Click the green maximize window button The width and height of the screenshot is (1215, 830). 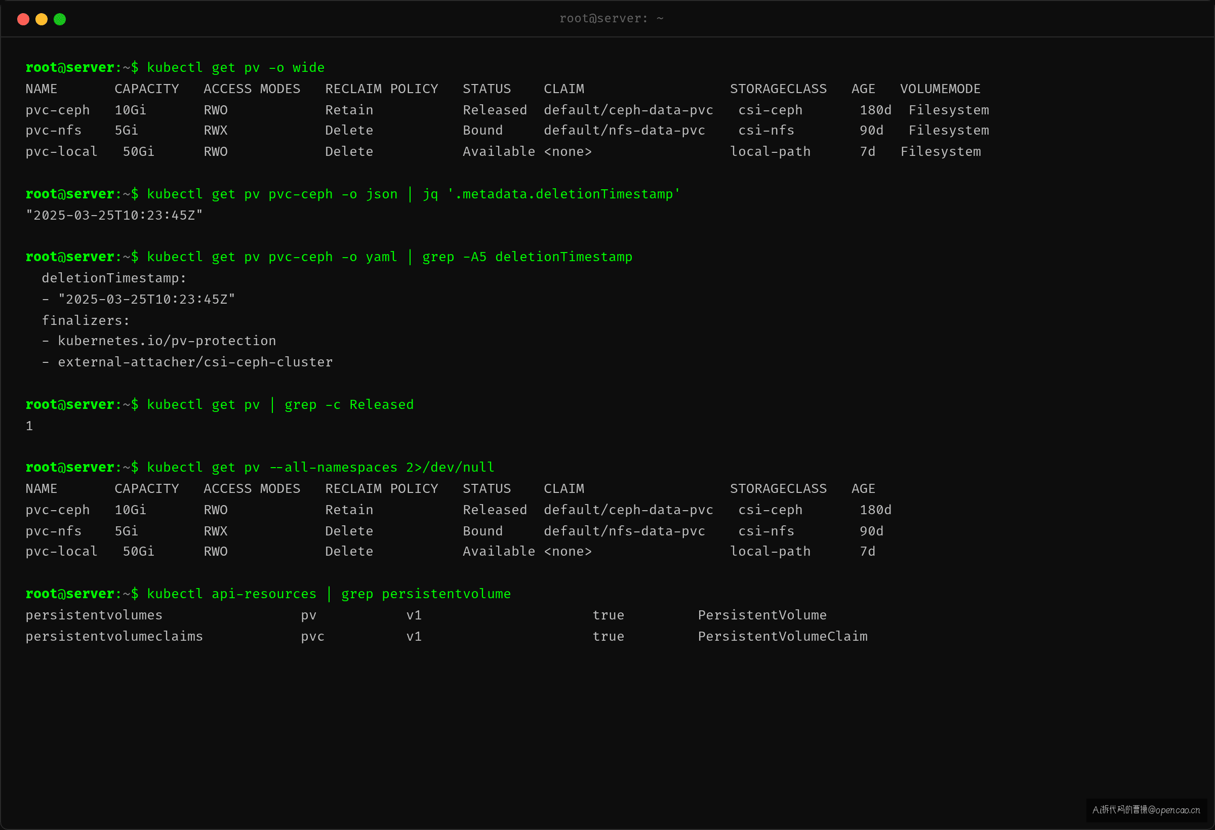[60, 19]
